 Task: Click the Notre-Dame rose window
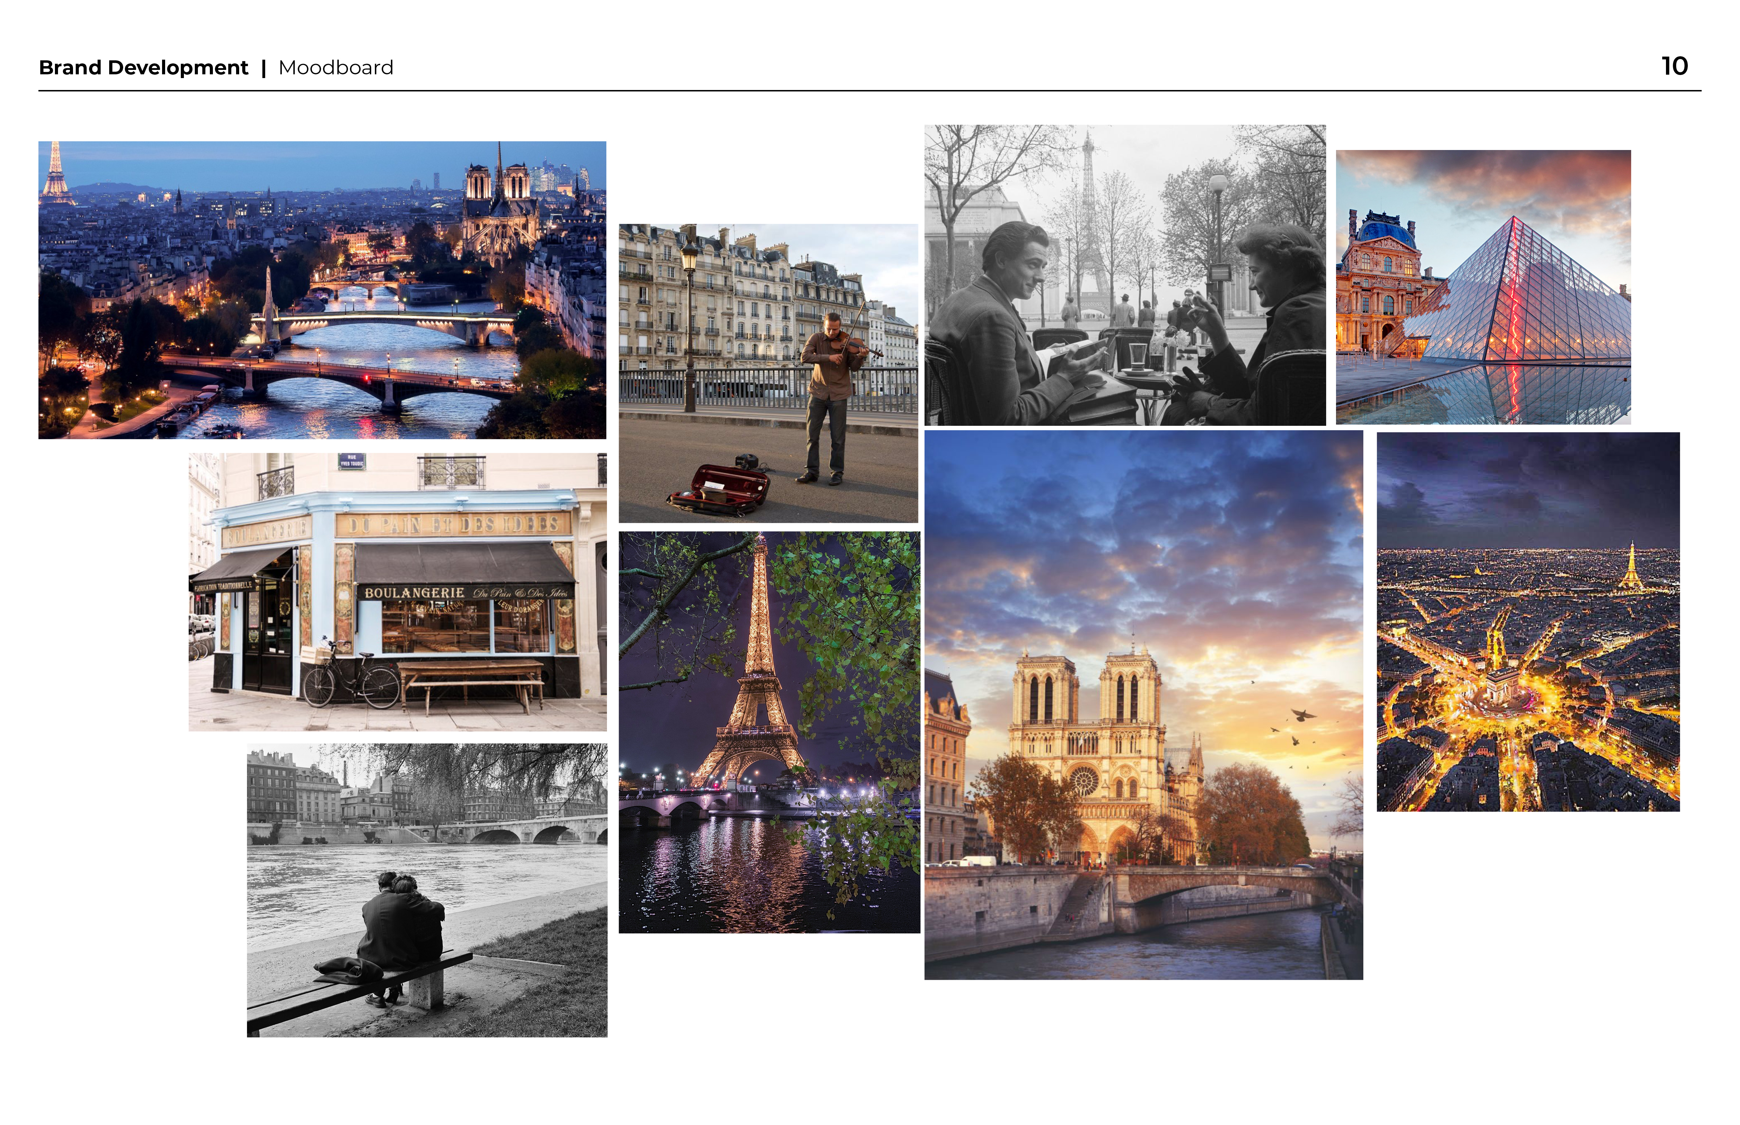(1084, 781)
